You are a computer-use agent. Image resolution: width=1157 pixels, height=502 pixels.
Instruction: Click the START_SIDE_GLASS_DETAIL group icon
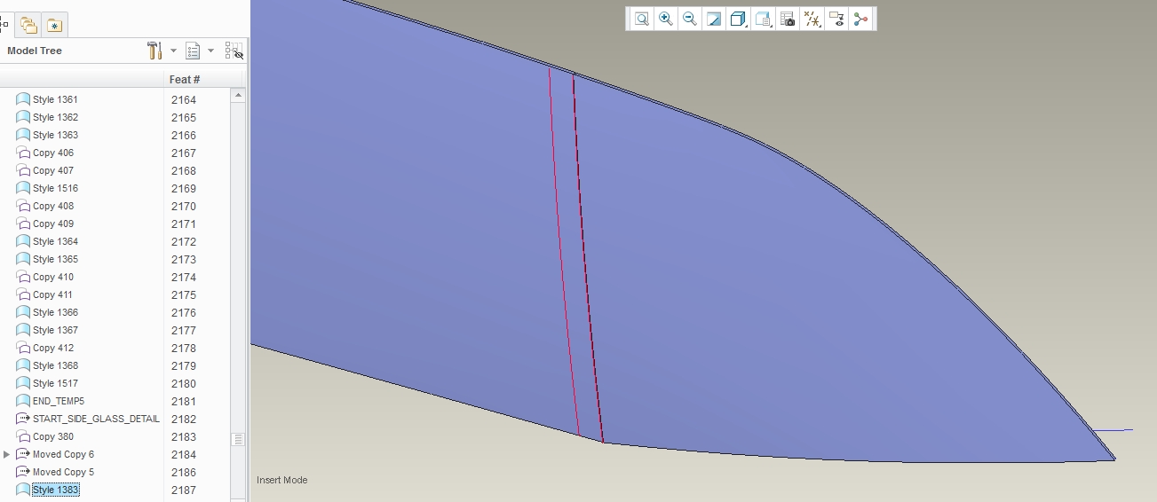coord(23,419)
